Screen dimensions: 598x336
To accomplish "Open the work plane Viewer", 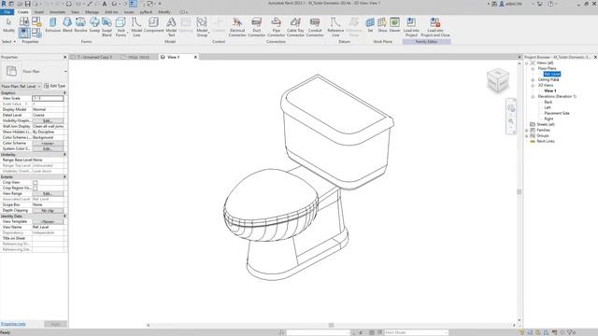I will click(394, 25).
